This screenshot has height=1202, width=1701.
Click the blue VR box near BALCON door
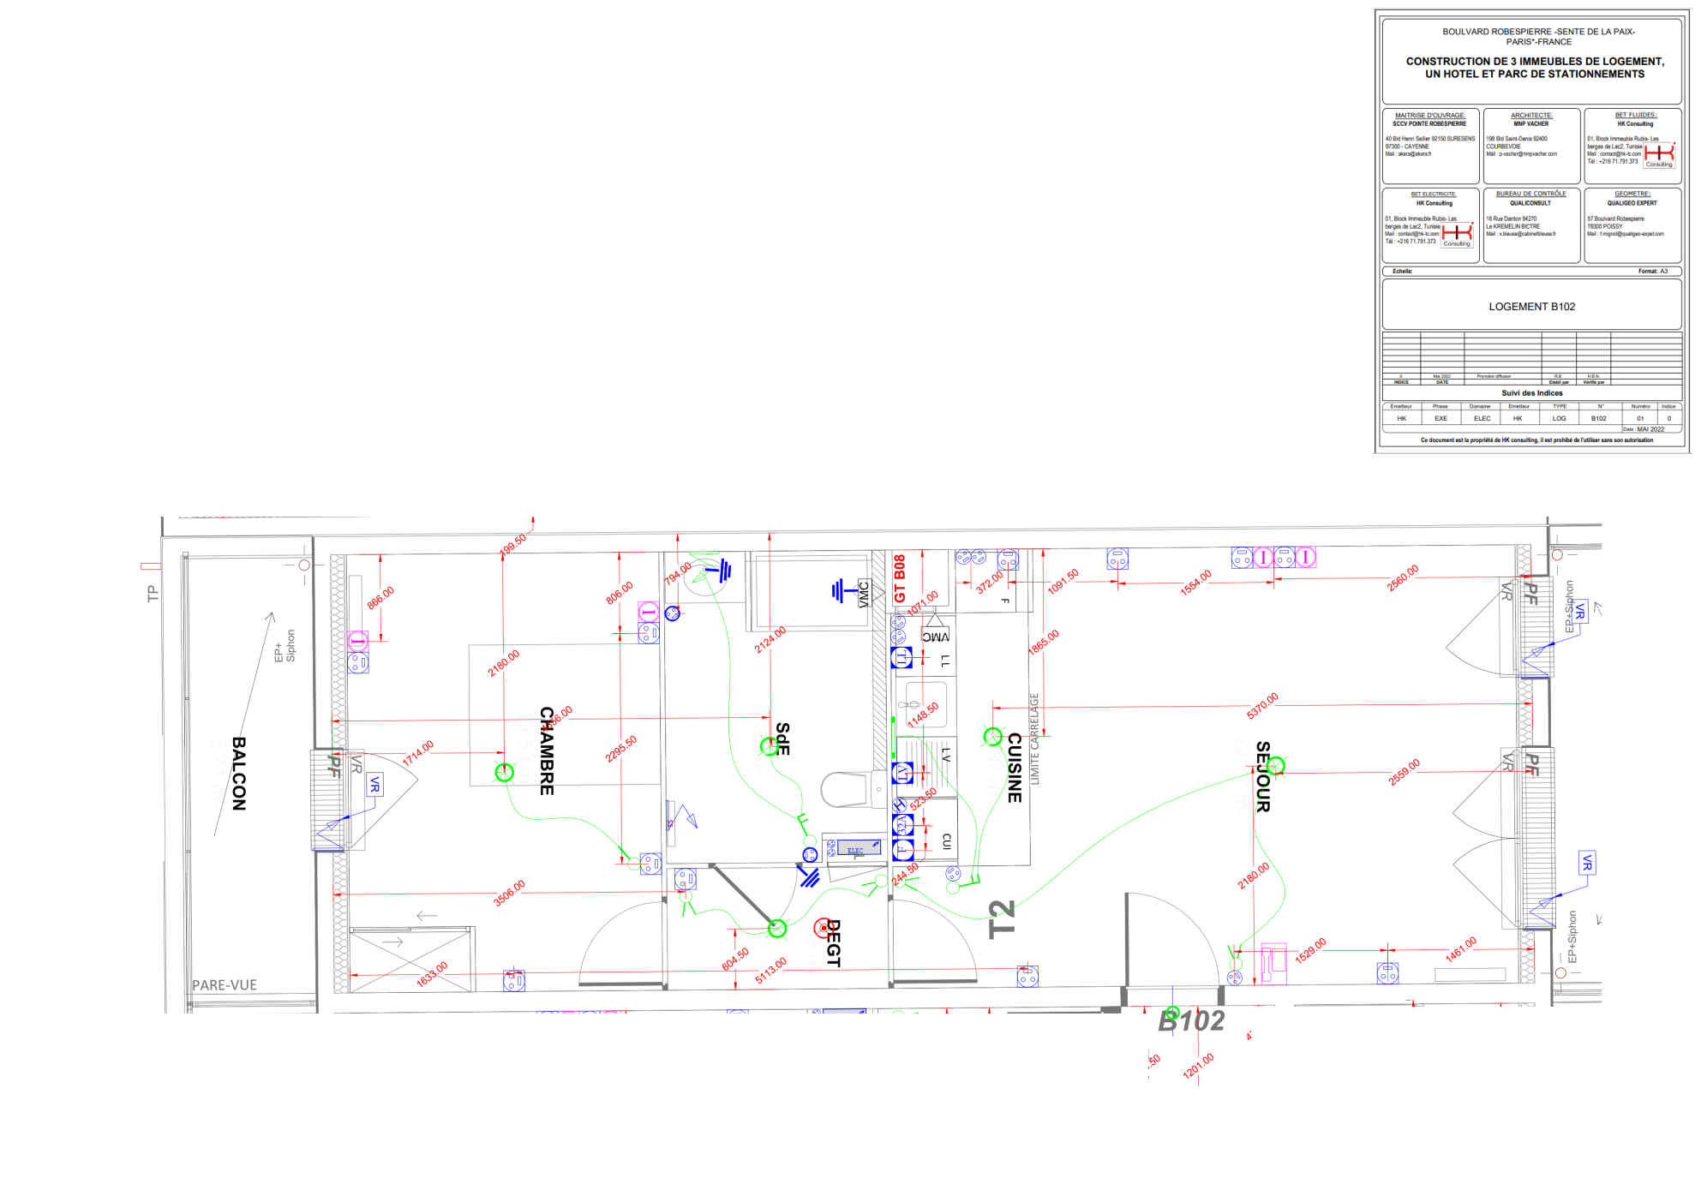[374, 784]
